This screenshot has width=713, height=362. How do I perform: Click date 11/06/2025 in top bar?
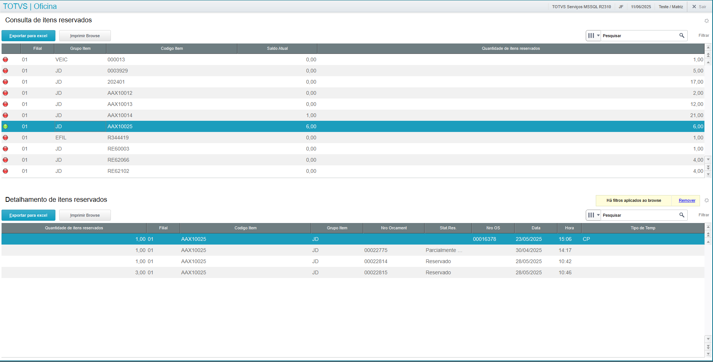pyautogui.click(x=641, y=7)
